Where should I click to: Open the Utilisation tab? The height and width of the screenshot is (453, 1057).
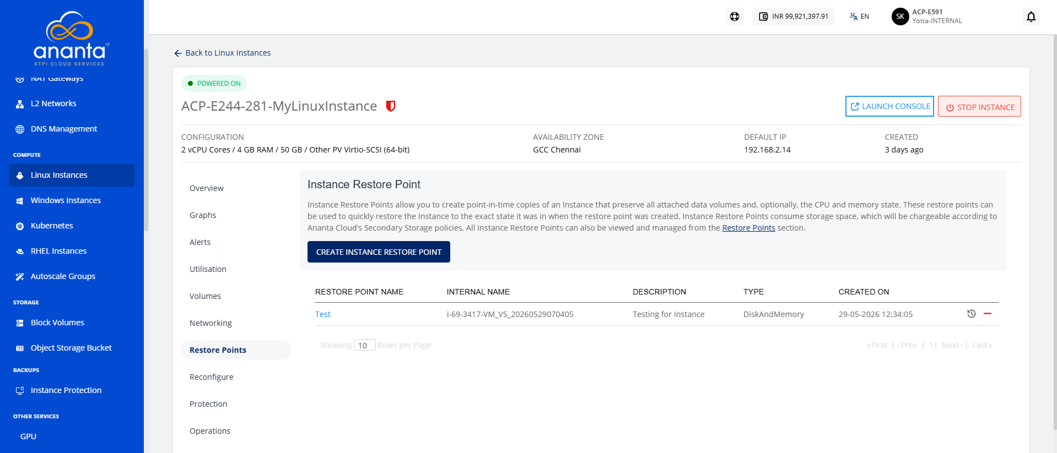[x=208, y=269]
